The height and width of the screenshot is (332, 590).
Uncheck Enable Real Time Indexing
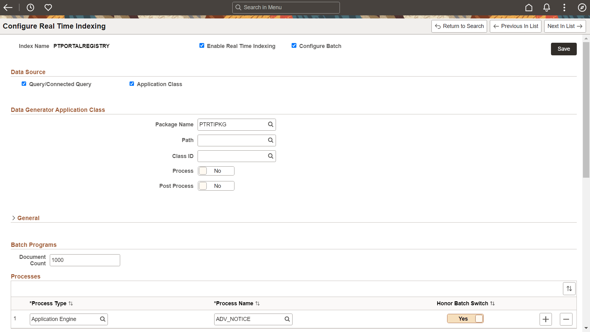coord(202,45)
